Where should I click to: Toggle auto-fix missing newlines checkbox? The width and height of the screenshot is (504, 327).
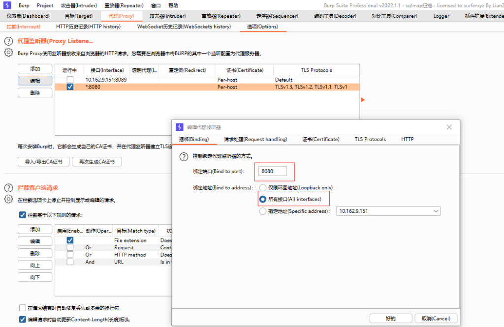[x=23, y=308]
